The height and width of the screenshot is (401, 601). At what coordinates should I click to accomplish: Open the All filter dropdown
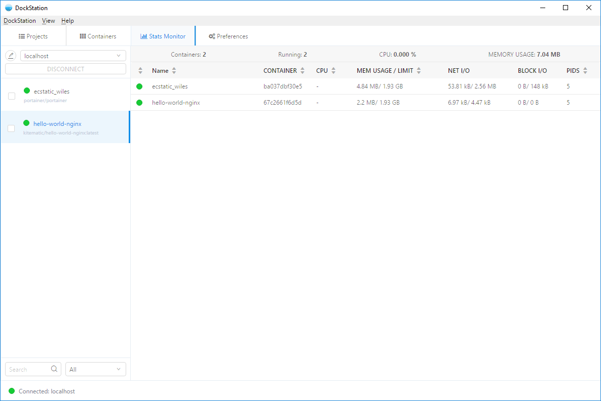(x=95, y=369)
